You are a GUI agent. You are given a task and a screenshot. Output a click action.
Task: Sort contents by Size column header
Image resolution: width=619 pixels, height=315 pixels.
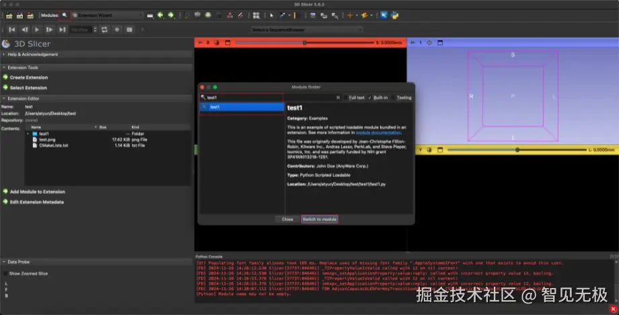pyautogui.click(x=114, y=127)
